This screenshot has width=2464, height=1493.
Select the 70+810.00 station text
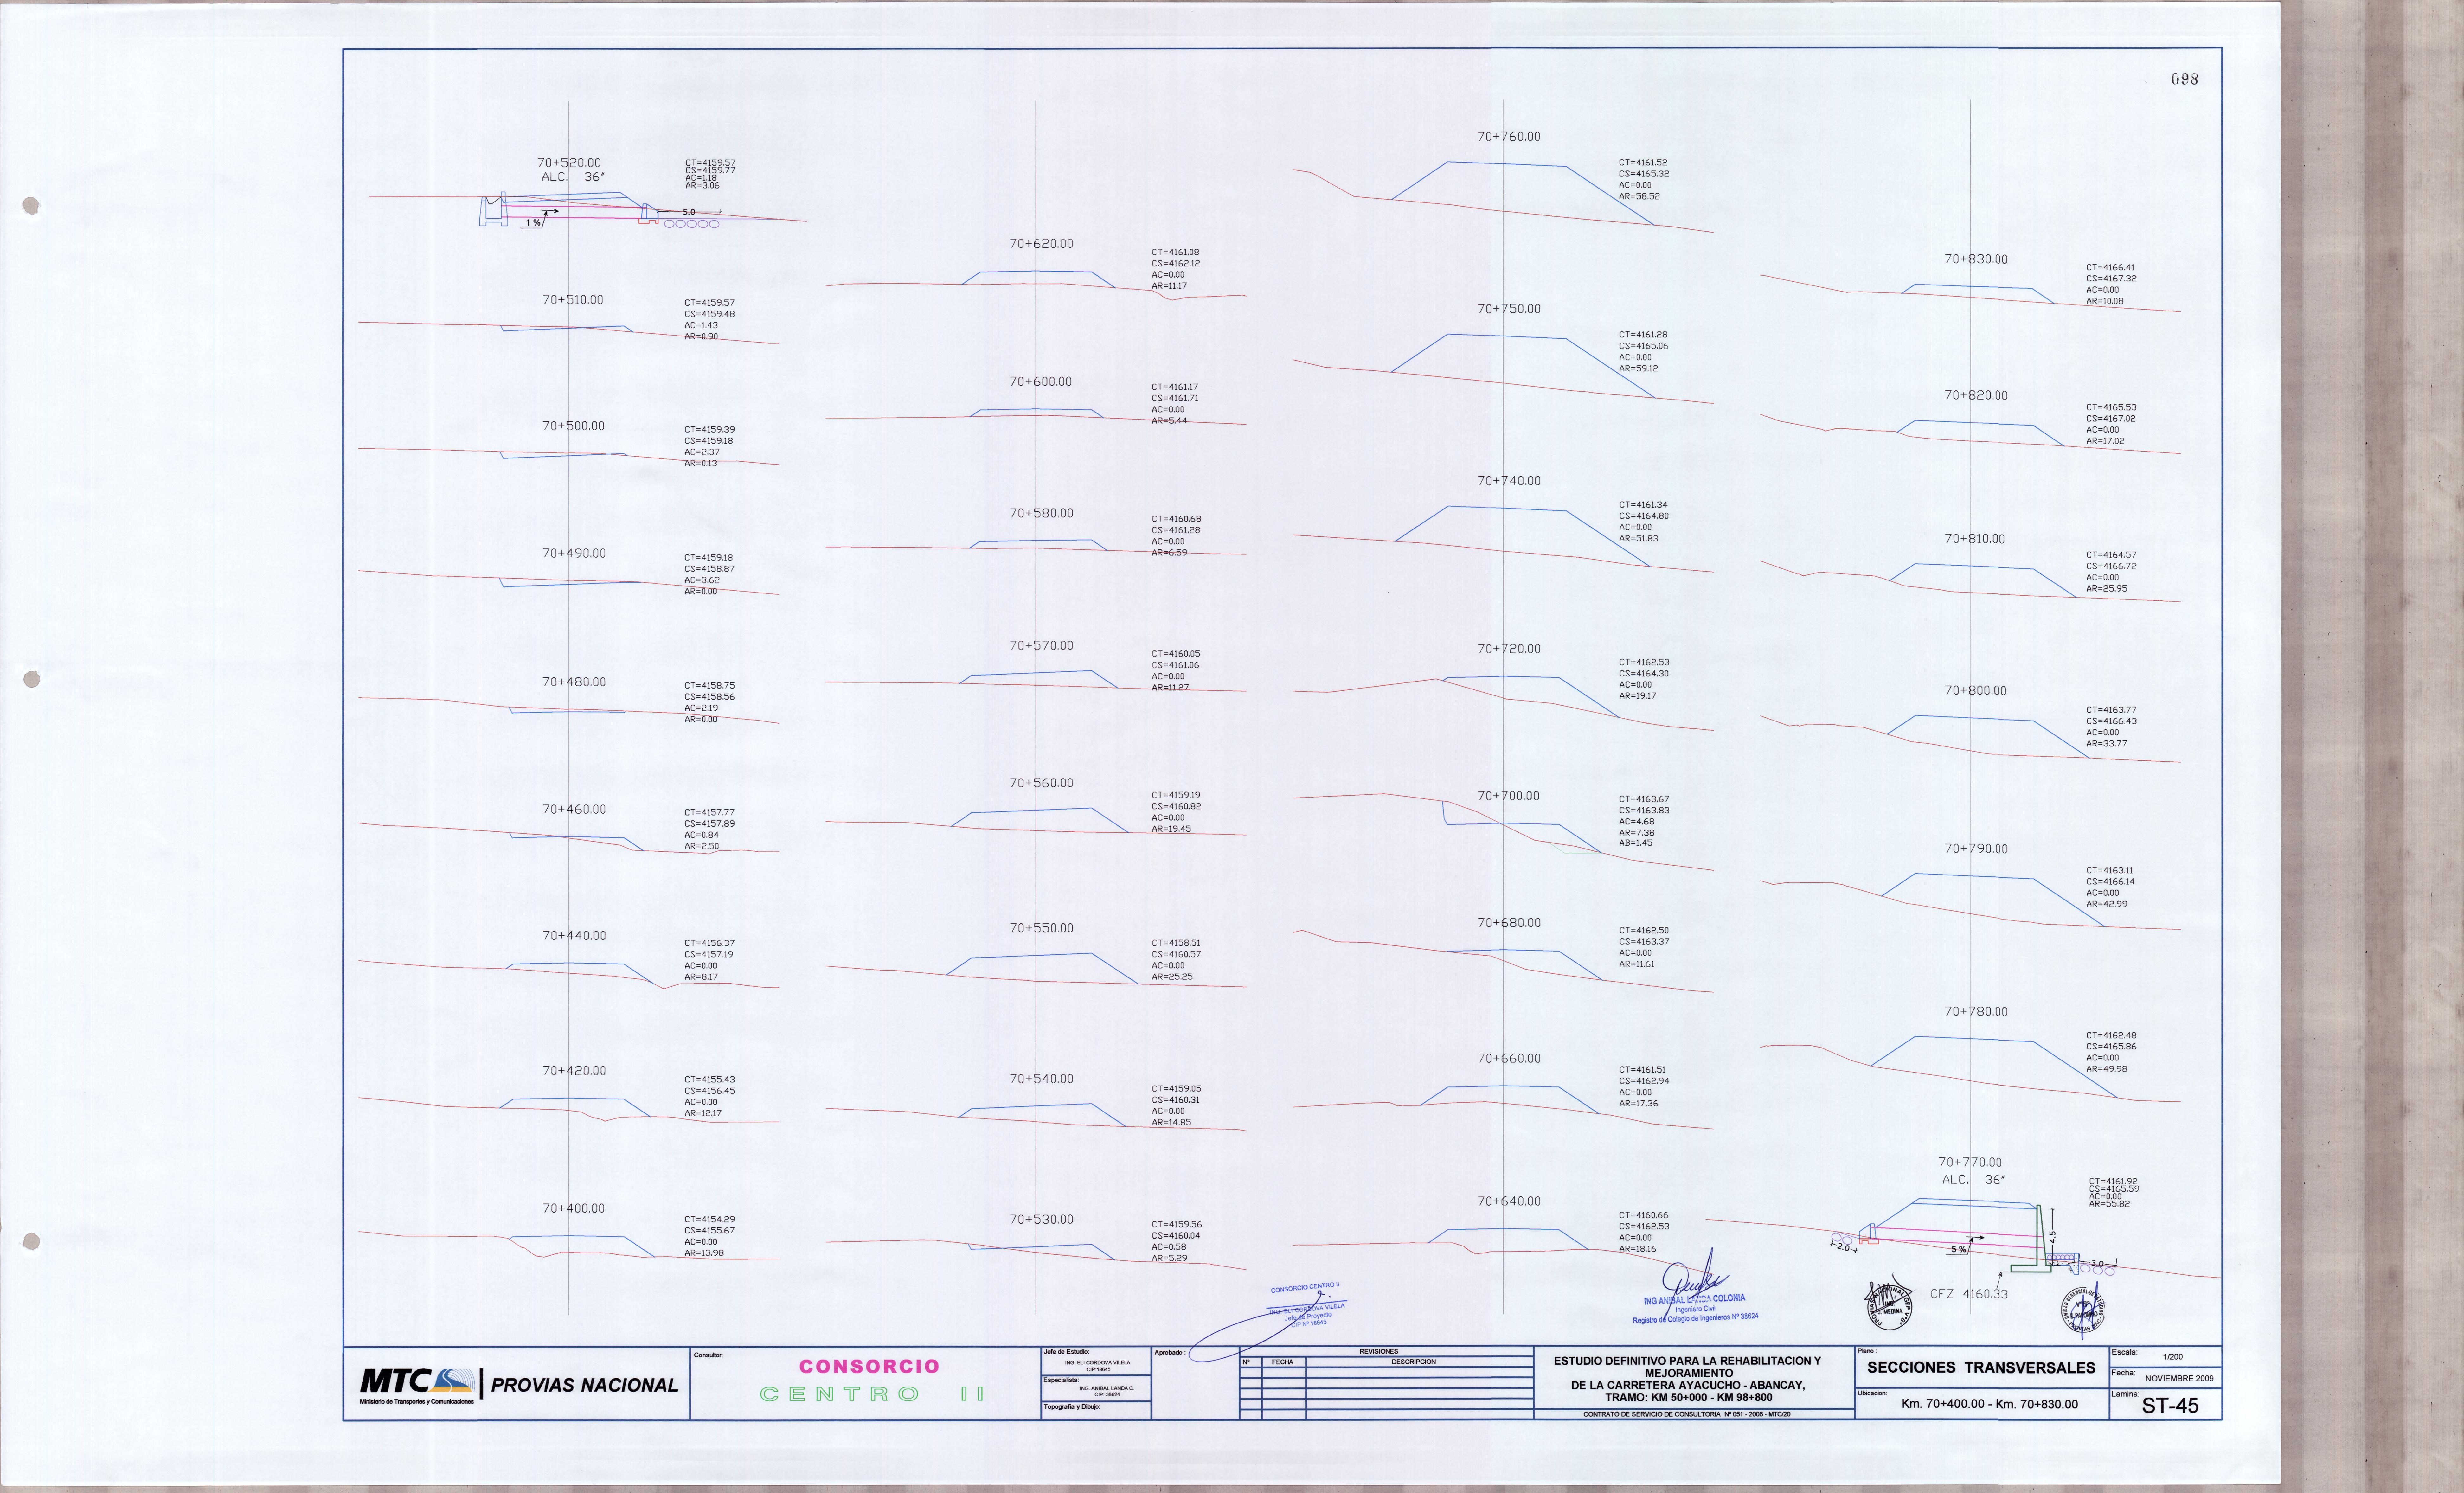tap(1975, 539)
